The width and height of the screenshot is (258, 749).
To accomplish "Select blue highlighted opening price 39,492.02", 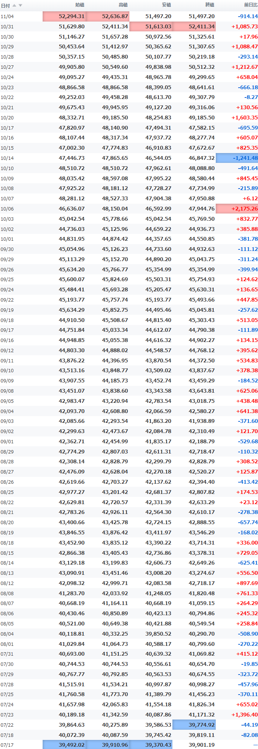I will click(x=64, y=745).
